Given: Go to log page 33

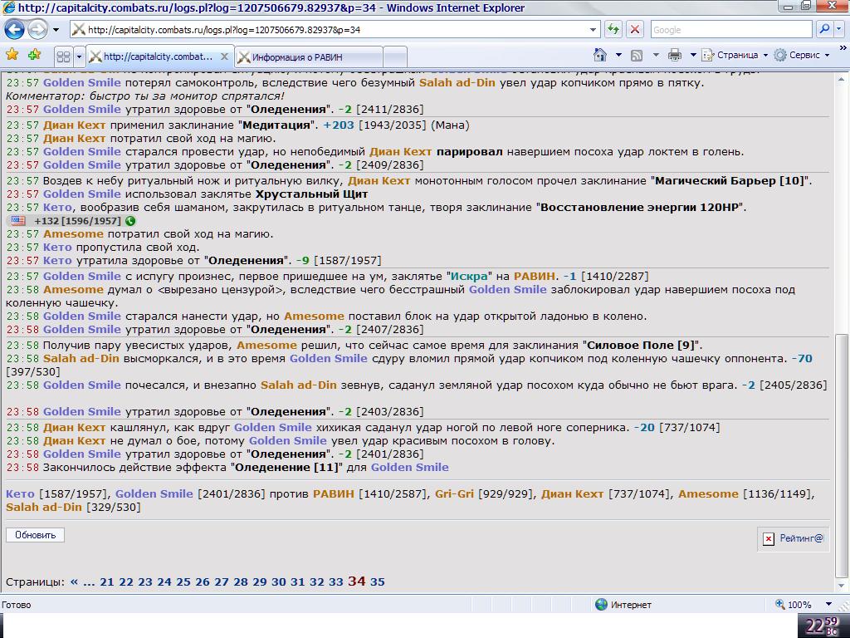Looking at the screenshot, I should (x=336, y=582).
